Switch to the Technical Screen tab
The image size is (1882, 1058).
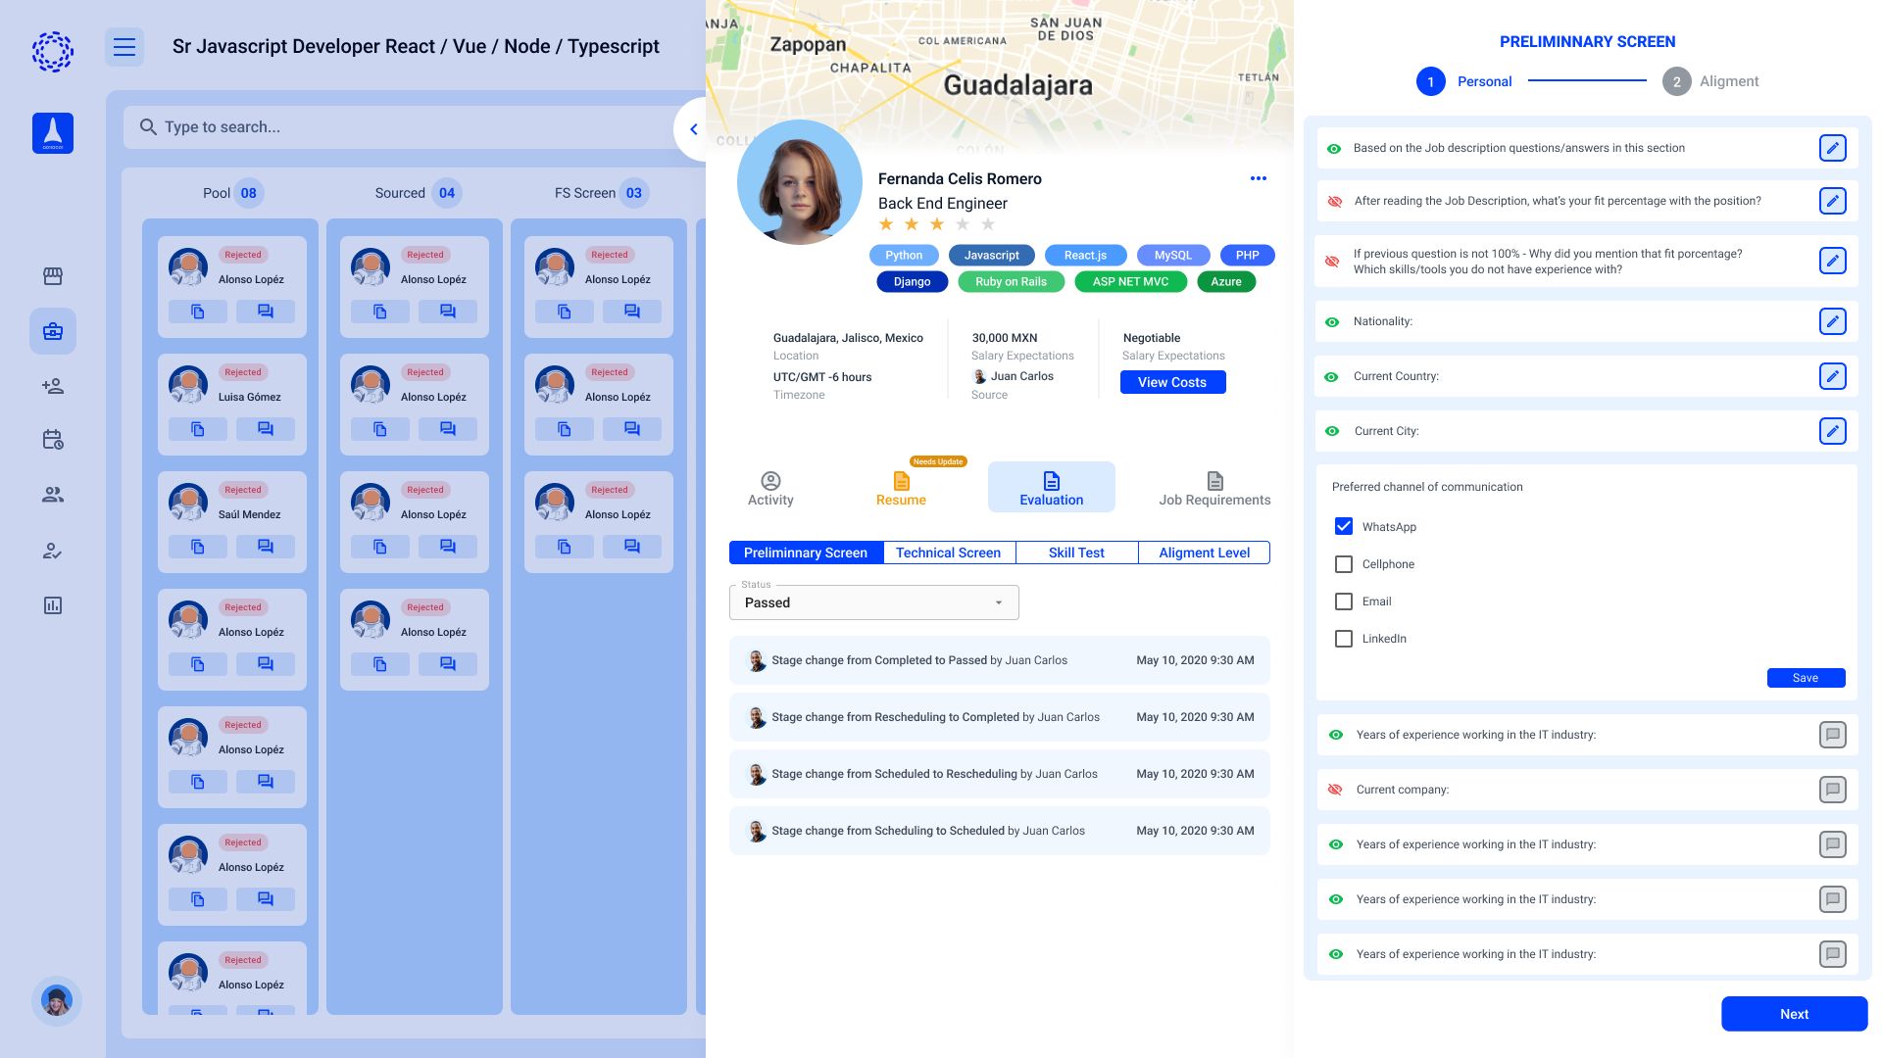click(948, 553)
